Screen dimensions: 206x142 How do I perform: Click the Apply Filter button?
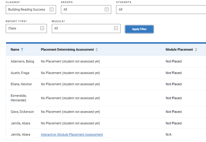click(139, 29)
